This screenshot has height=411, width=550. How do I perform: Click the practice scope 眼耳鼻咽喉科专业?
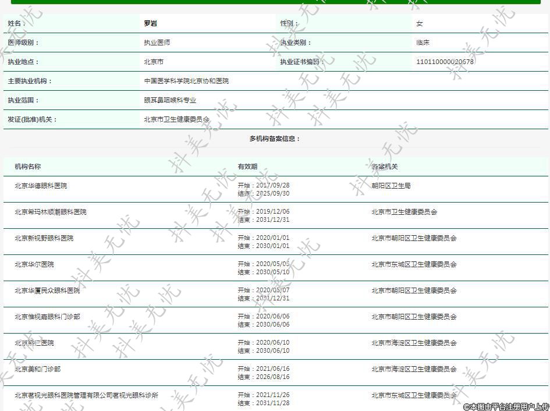click(170, 100)
